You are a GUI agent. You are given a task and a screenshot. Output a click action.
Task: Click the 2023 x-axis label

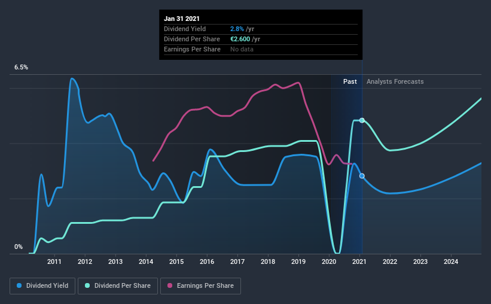420,262
